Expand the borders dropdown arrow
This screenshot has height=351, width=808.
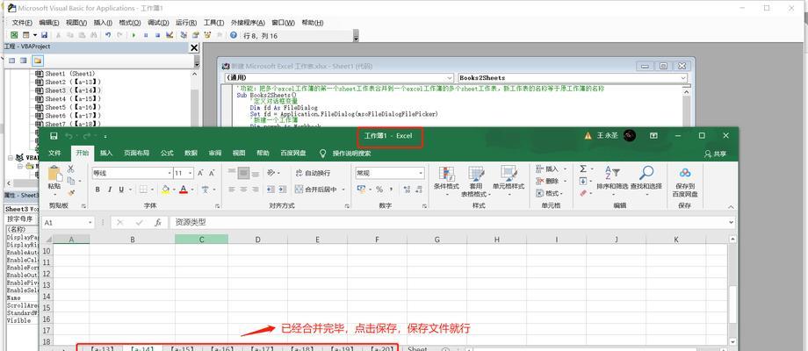152,190
